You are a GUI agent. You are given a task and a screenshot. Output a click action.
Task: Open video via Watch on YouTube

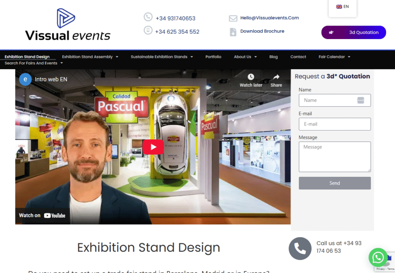42,215
